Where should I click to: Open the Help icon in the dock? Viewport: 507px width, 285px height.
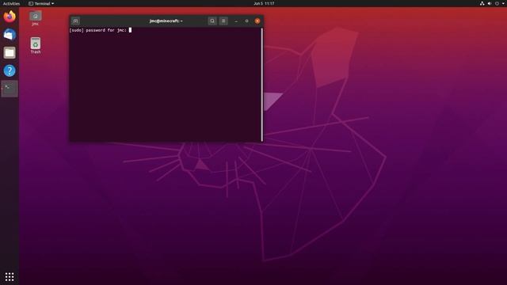[10, 70]
